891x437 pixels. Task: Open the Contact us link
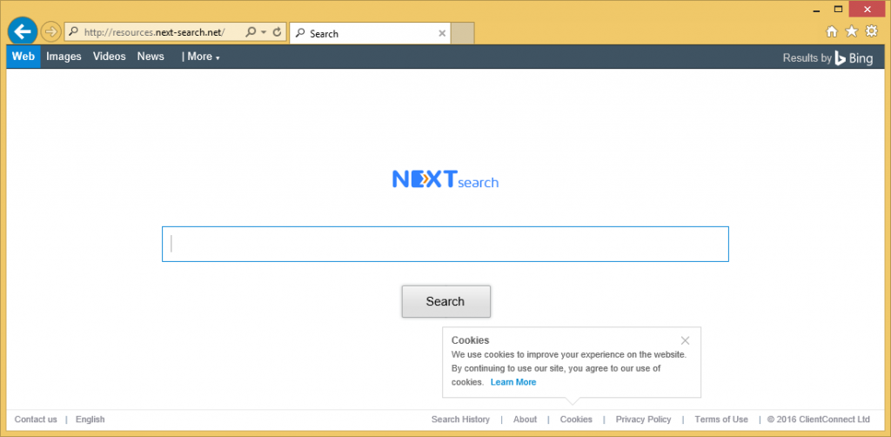(x=36, y=420)
